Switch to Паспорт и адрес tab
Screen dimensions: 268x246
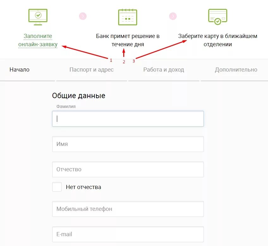coord(91,70)
